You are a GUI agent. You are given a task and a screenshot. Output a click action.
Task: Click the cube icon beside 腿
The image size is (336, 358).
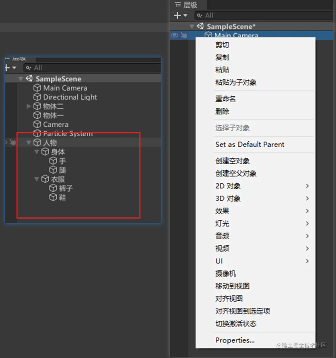point(53,170)
